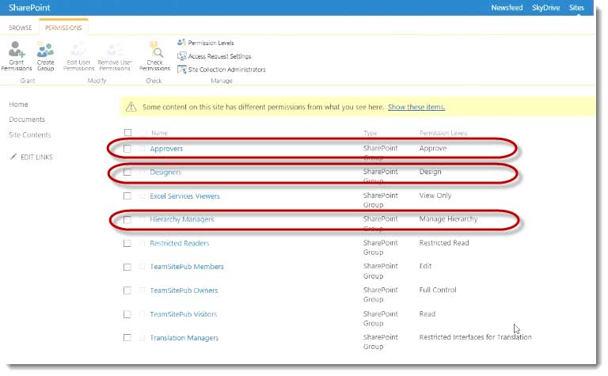Screen dimensions: 608x376
Task: Click the Create Group icon
Action: coord(45,50)
